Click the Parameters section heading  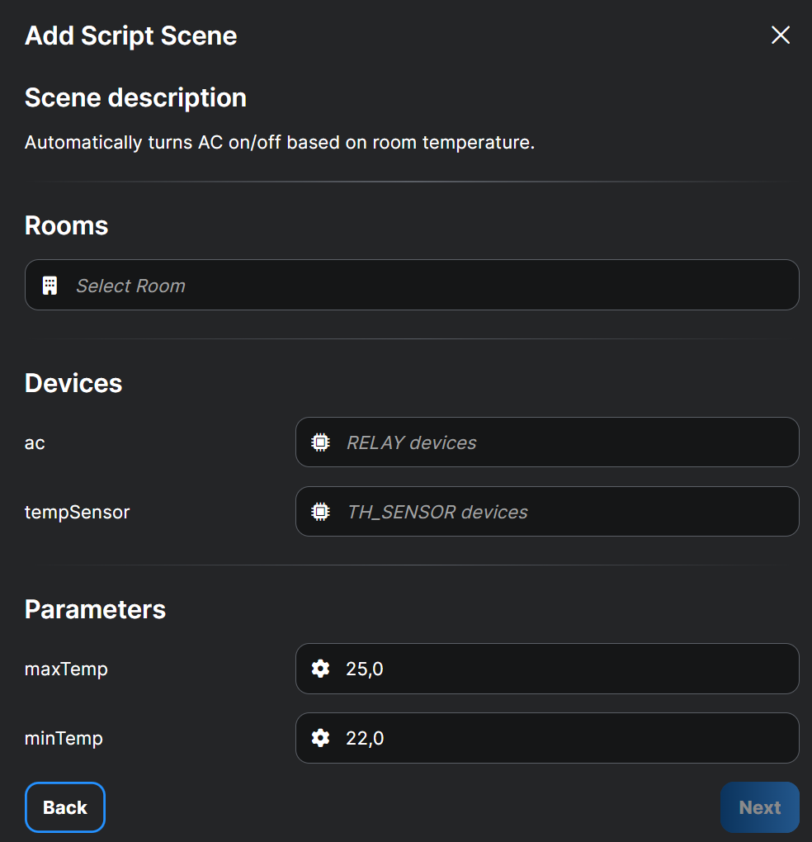(x=95, y=609)
